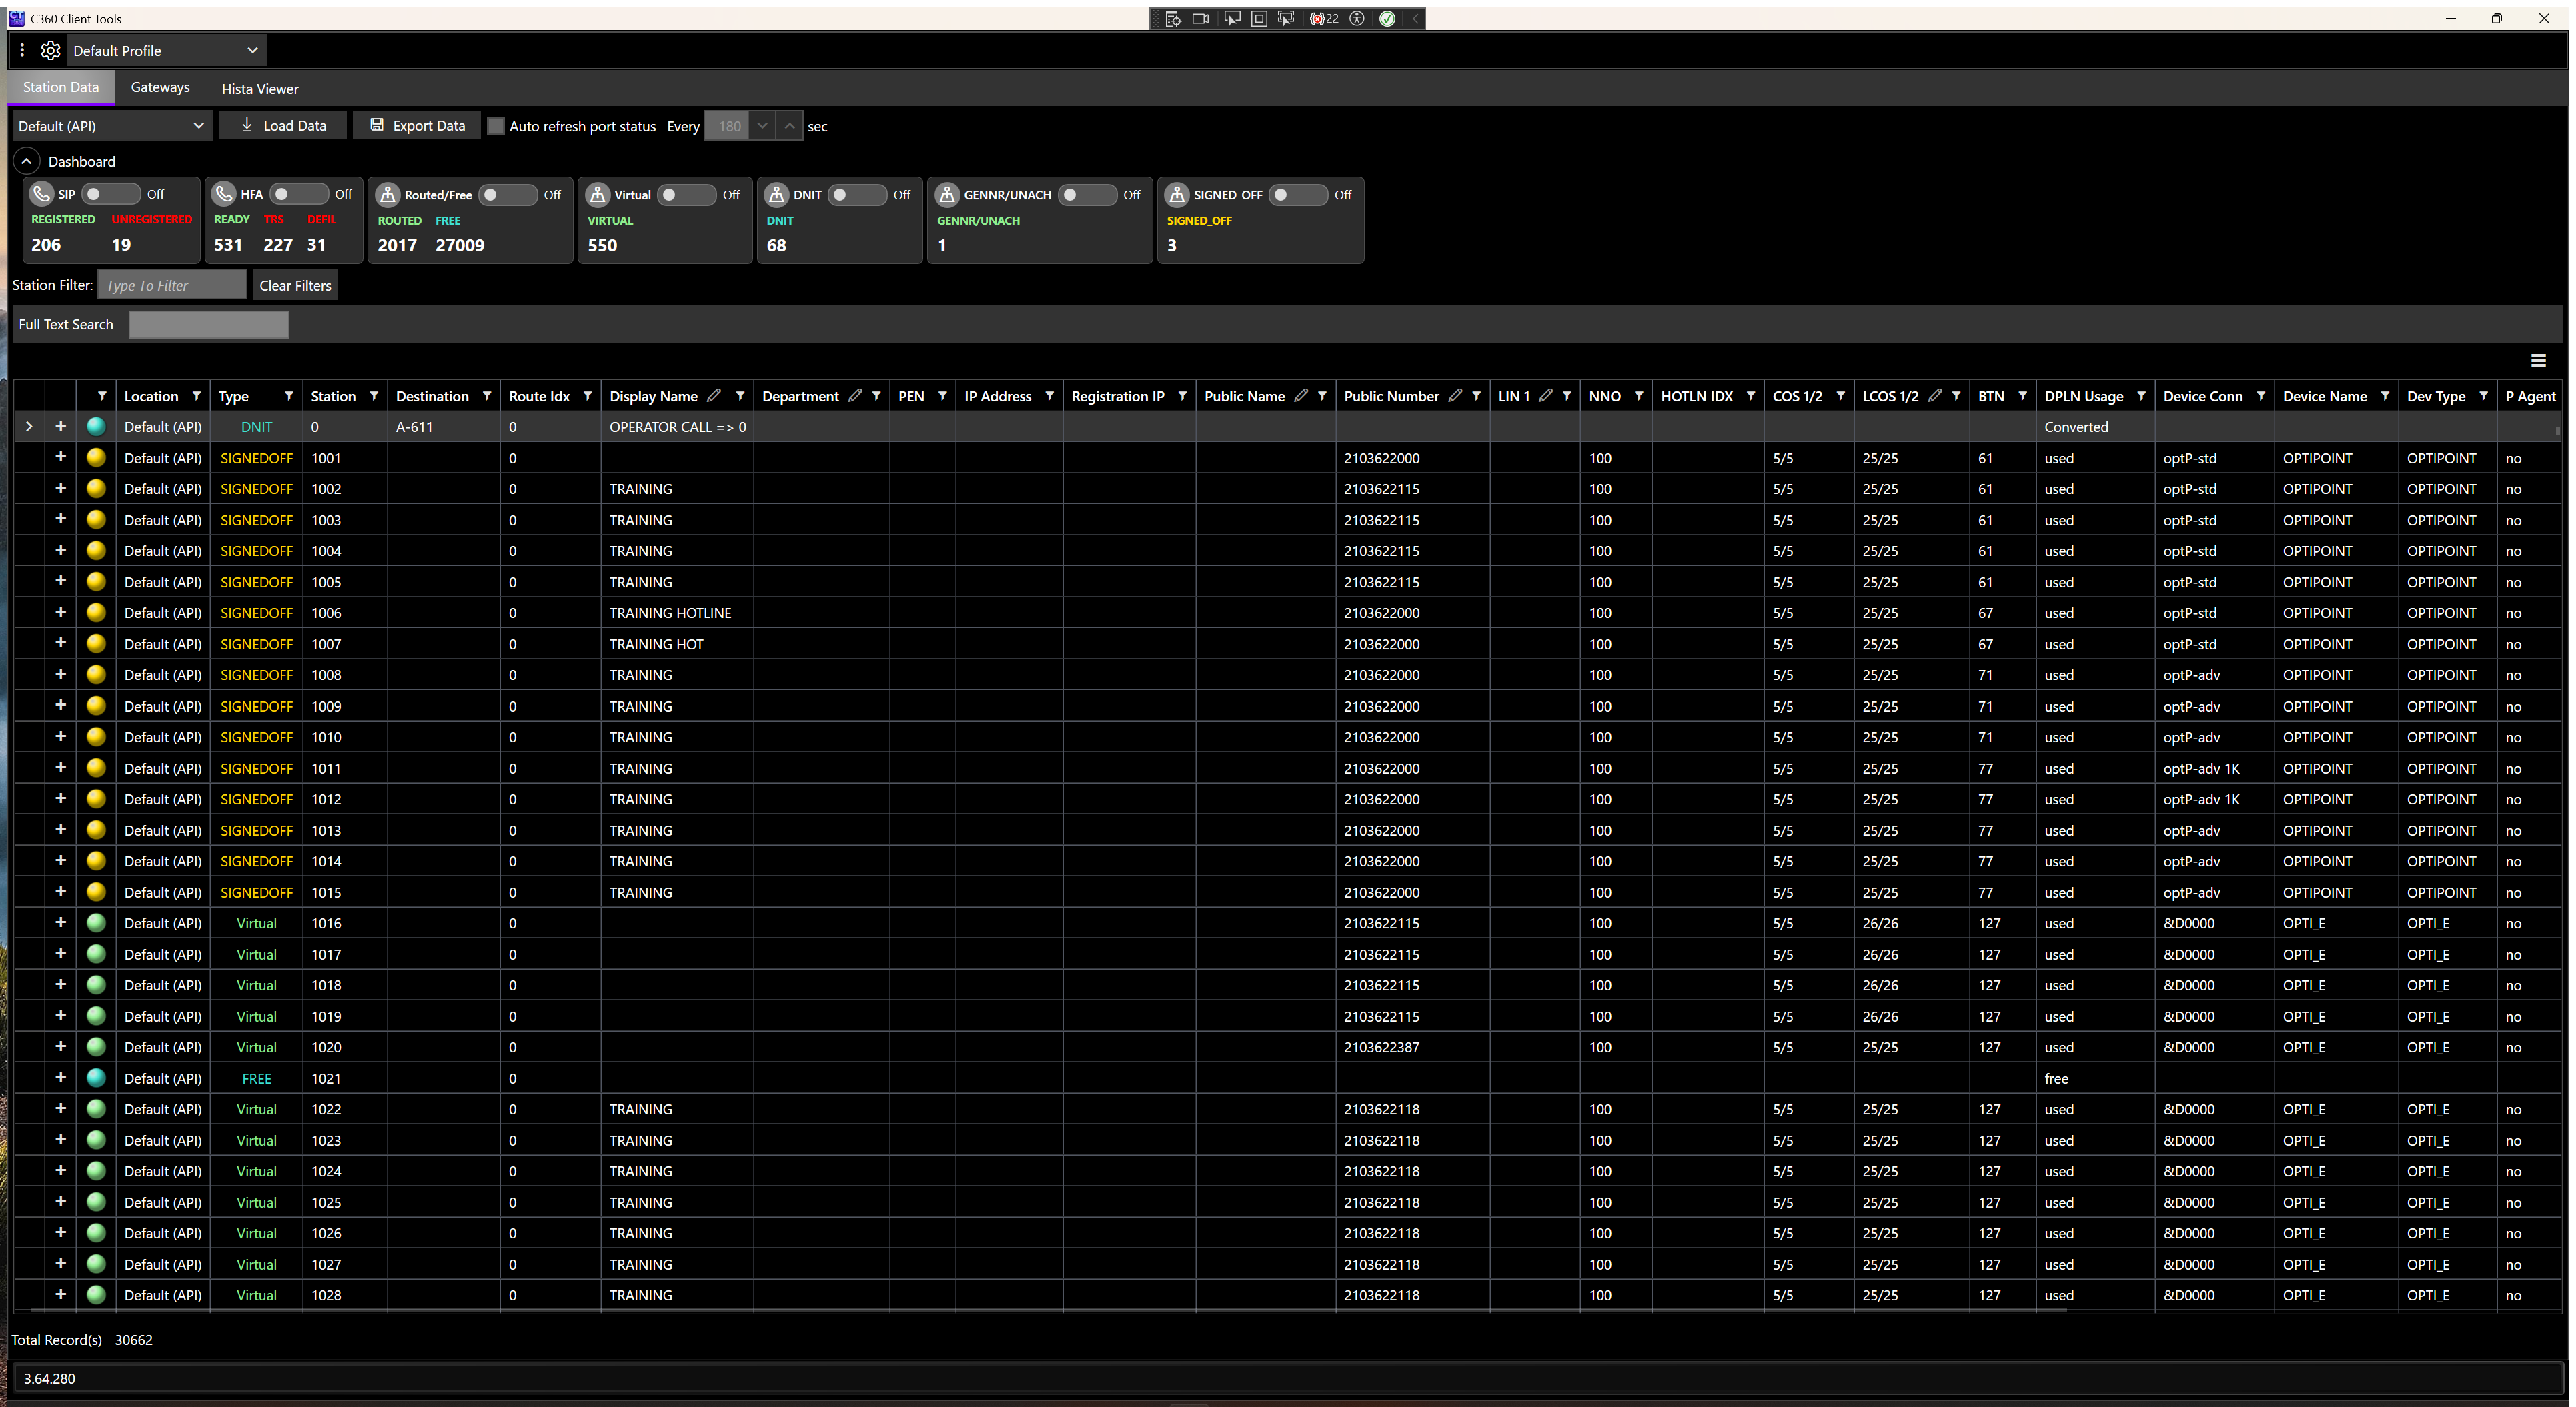
Task: Click filter funnel icon on Station column
Action: pos(374,396)
